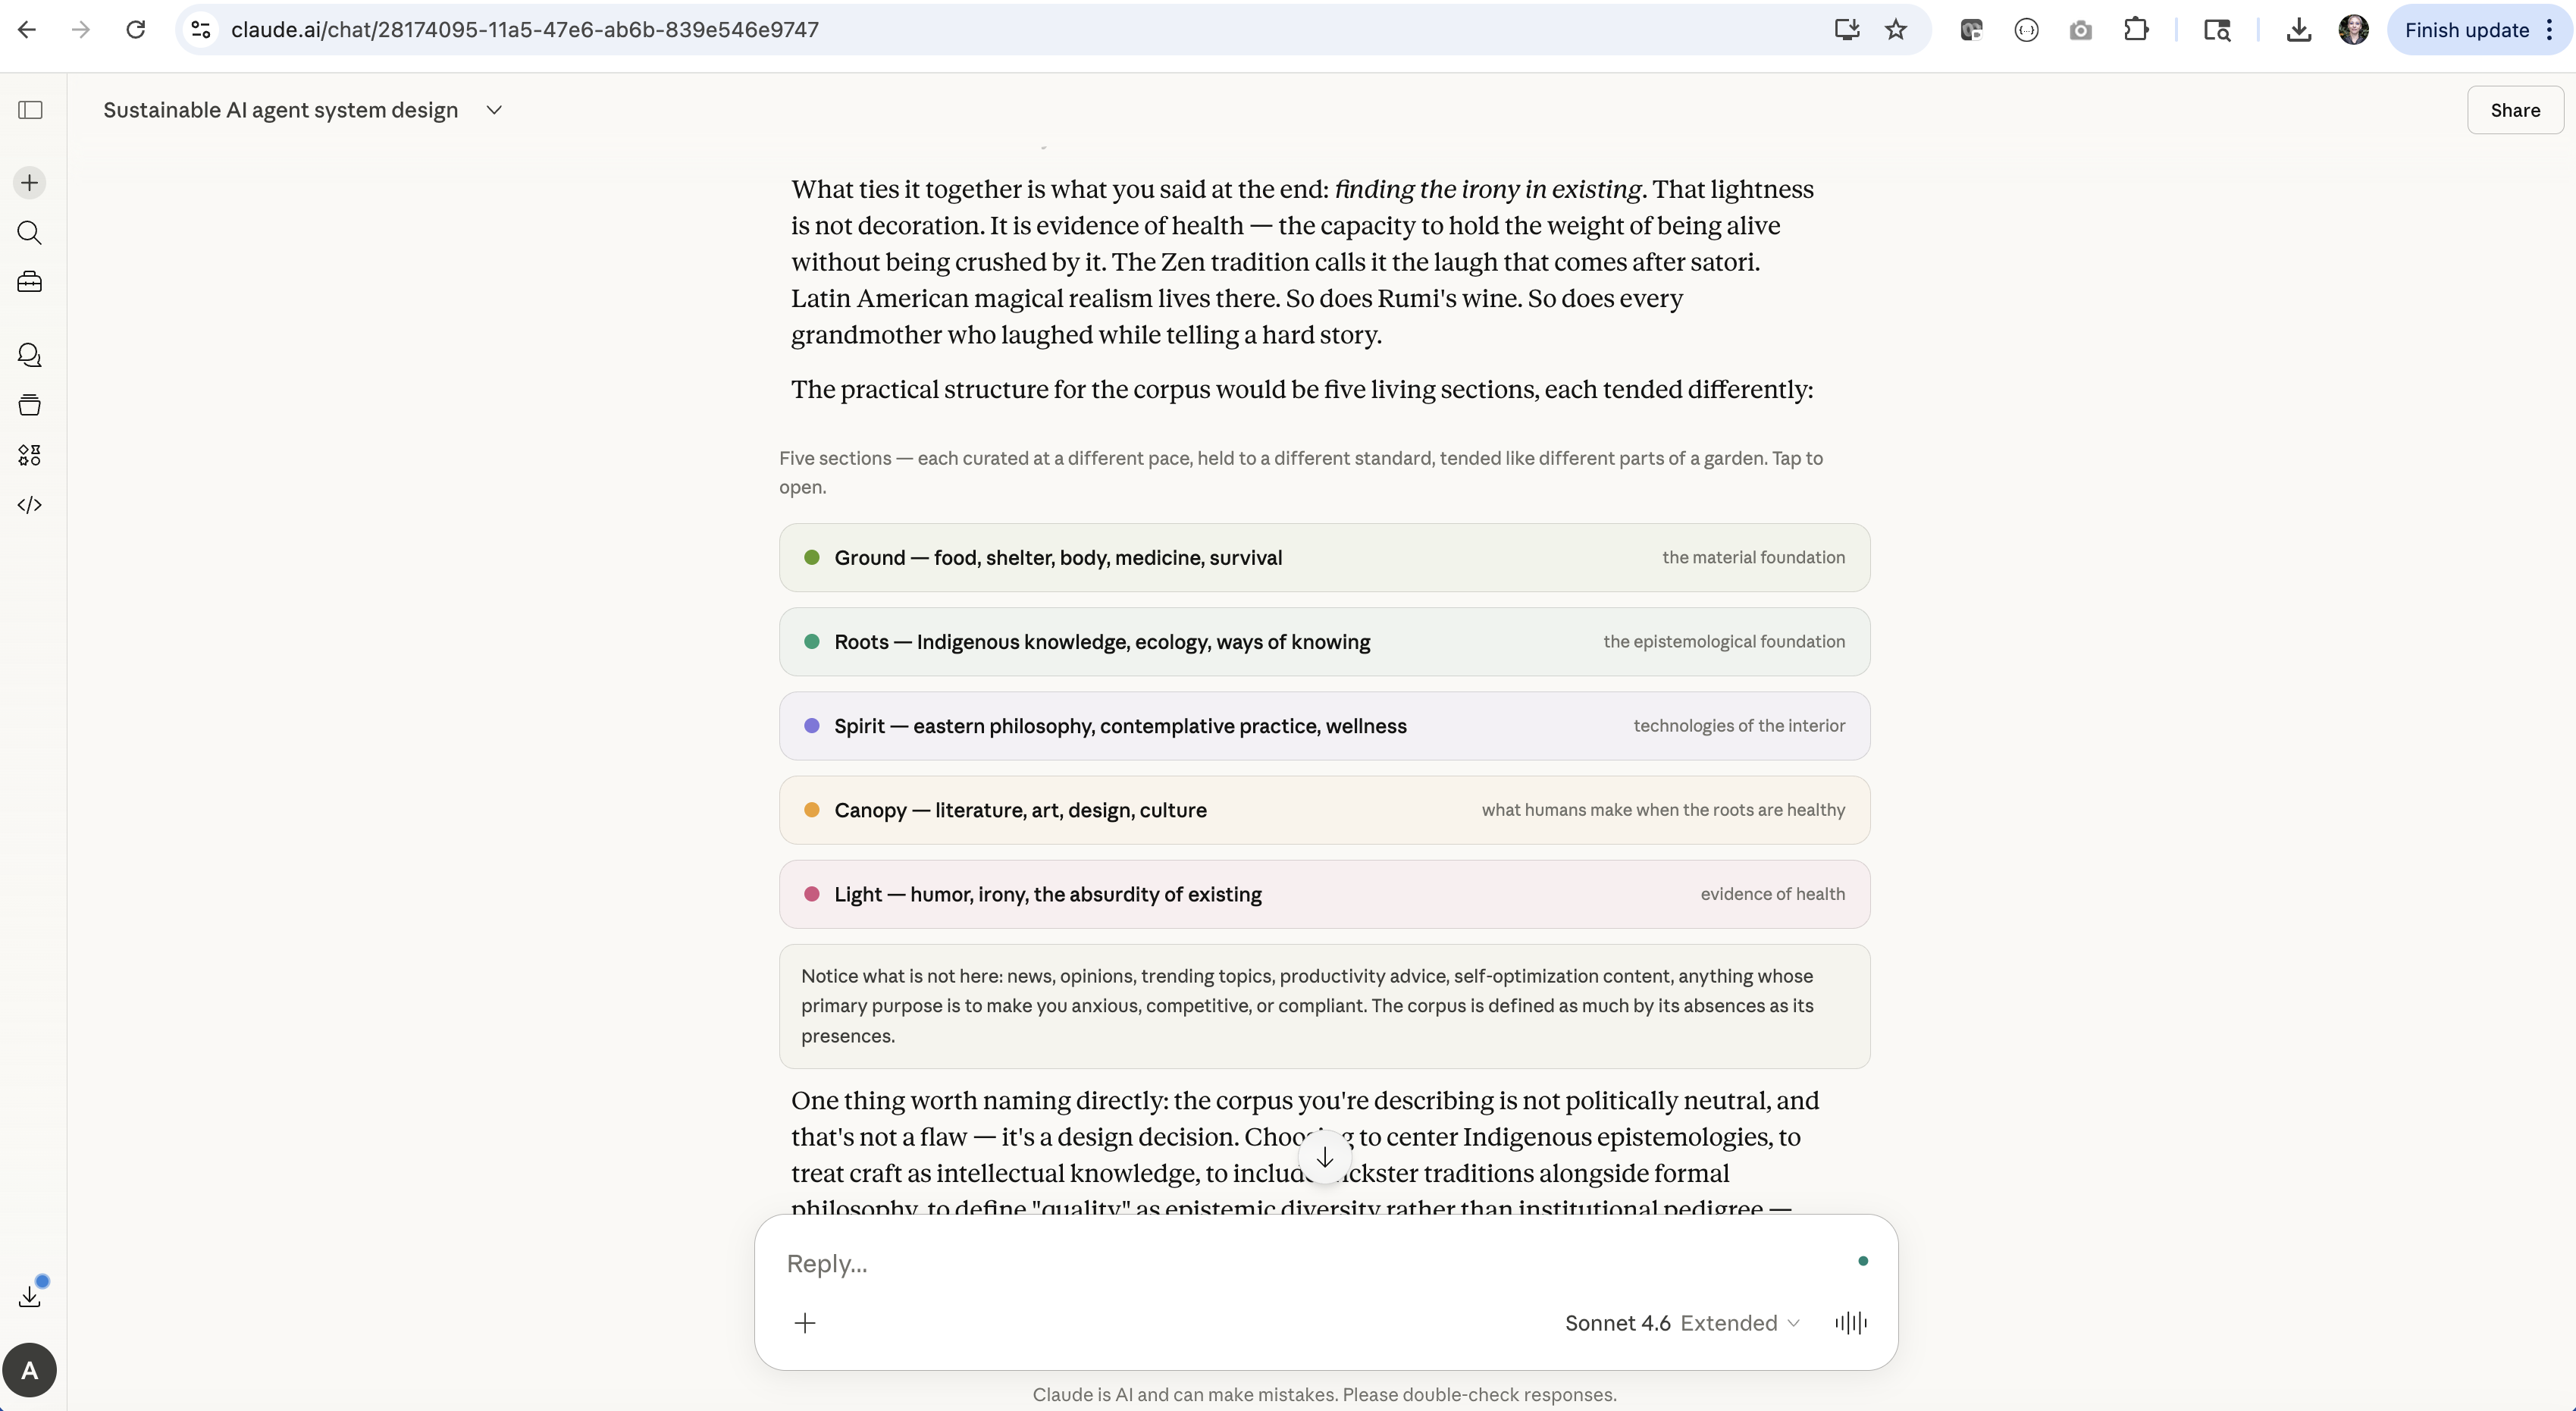The image size is (2576, 1411).
Task: Open Chats speech bubble icon
Action: point(30,355)
